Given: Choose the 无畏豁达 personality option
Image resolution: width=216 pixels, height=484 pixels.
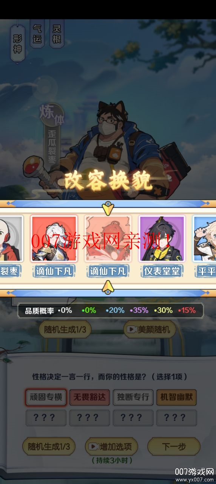Looking at the screenshot, I should (89, 397).
